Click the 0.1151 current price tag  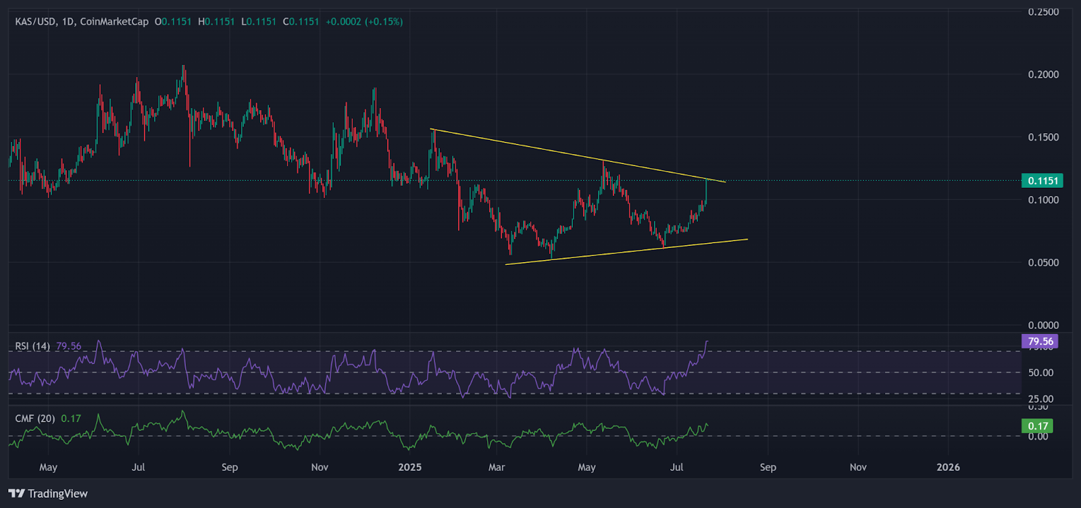(1043, 180)
